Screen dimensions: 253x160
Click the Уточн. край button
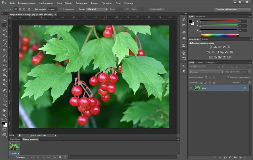tap(157, 9)
